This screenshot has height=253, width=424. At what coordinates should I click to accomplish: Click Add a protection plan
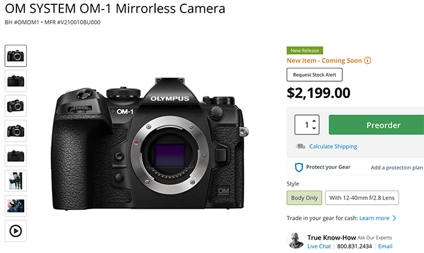click(397, 168)
